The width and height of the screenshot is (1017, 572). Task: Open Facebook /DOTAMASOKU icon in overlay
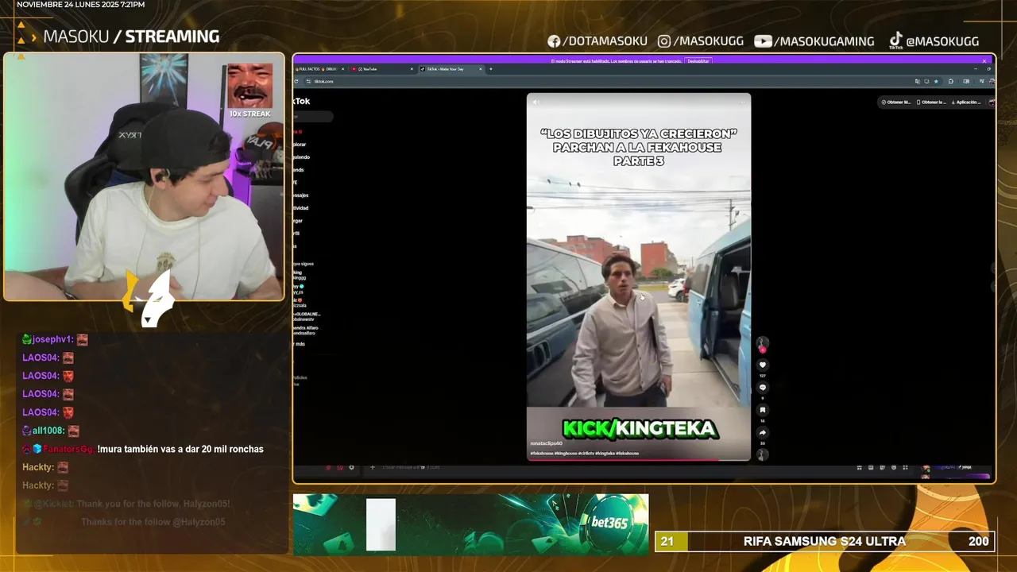coord(554,41)
